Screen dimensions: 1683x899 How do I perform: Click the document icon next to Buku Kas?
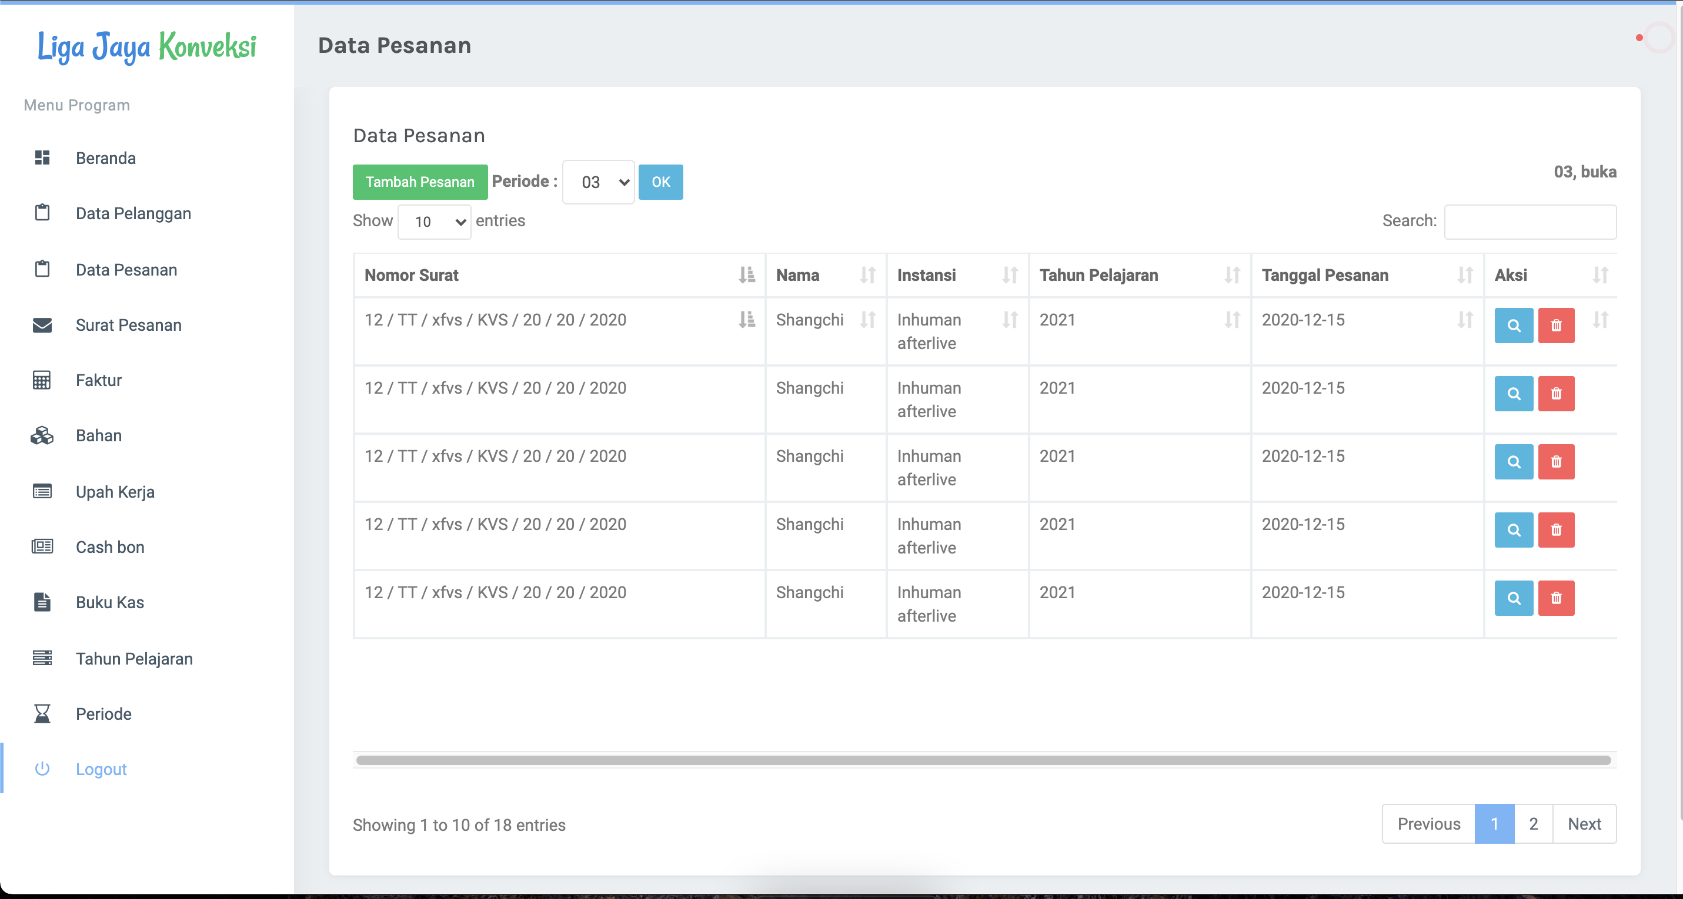[x=42, y=602]
